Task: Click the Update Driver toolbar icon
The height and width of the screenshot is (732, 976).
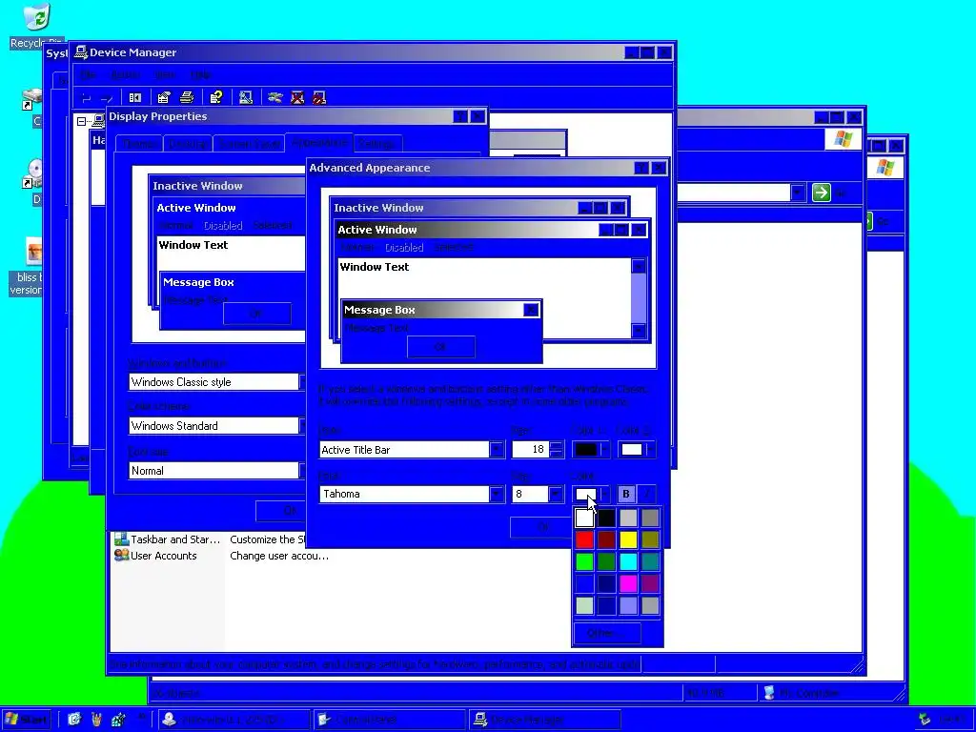Action: click(x=275, y=97)
